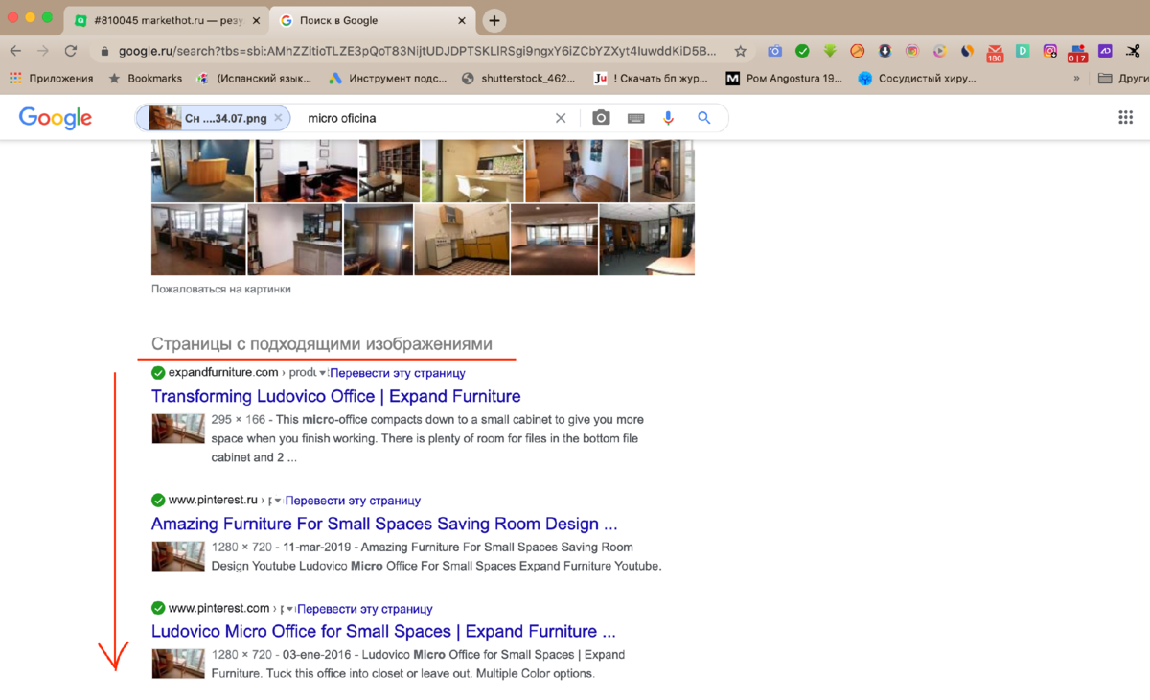Open the Google apps grid
The image size is (1150, 700).
[1125, 117]
